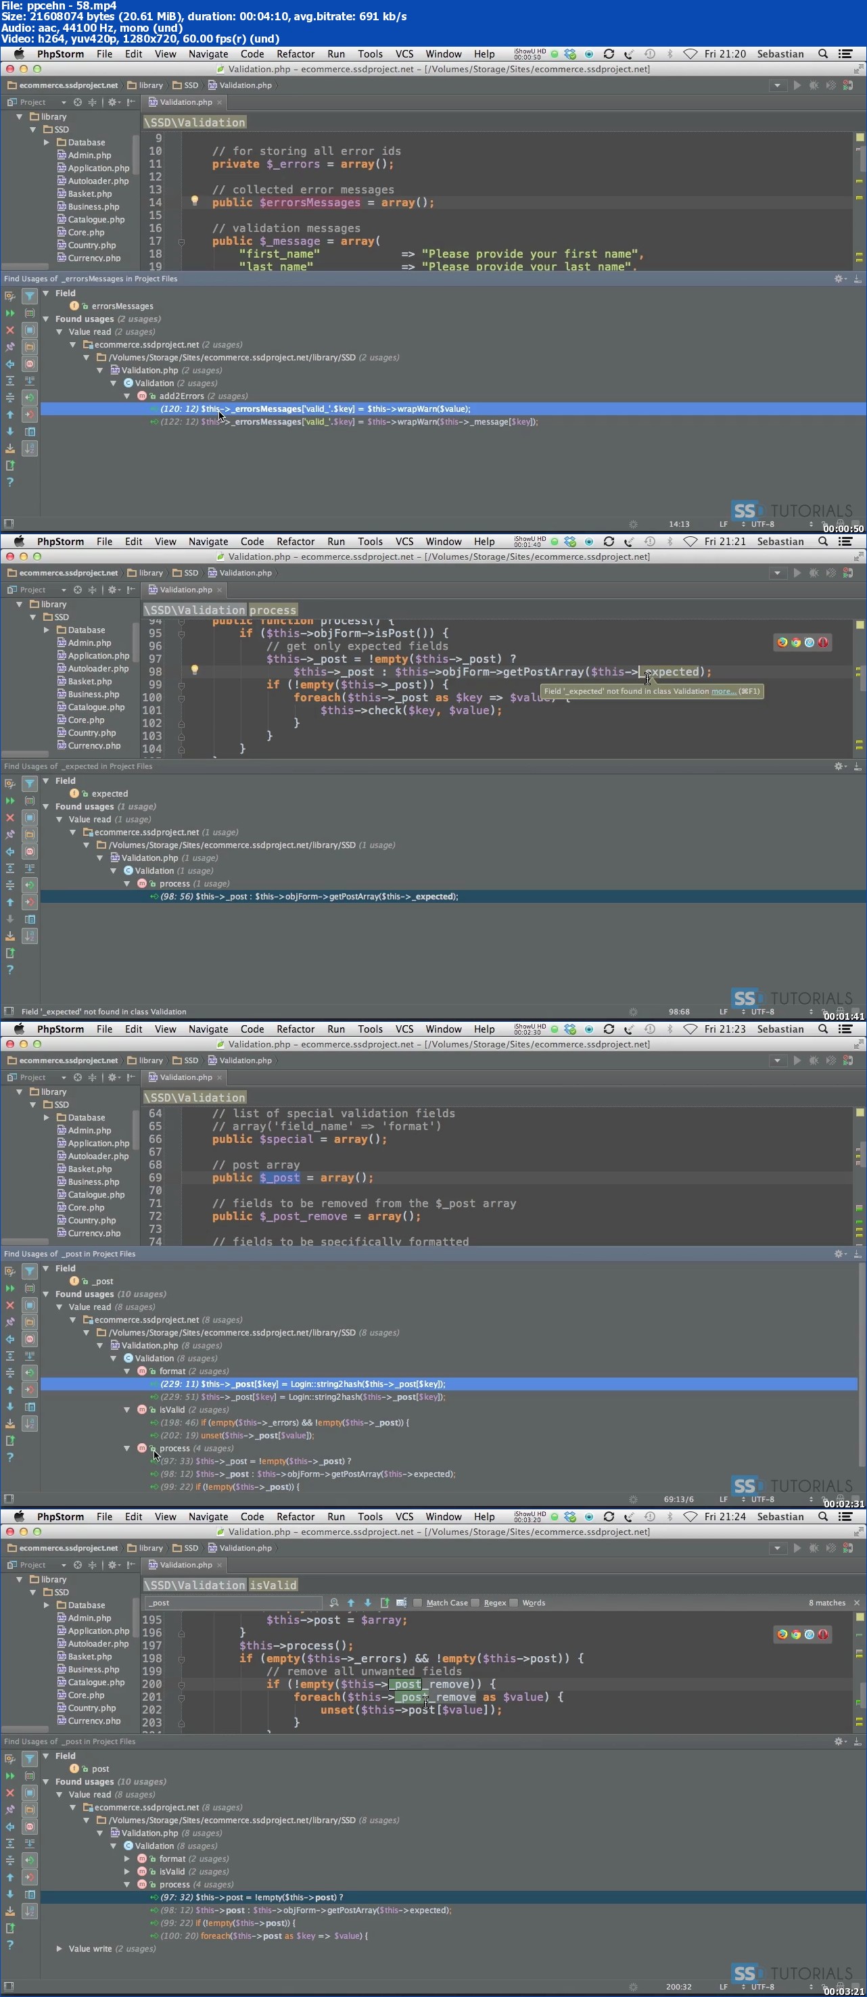Collapse the Value read (1 usage) node
Screen dimensions: 867x1997
pos(60,820)
